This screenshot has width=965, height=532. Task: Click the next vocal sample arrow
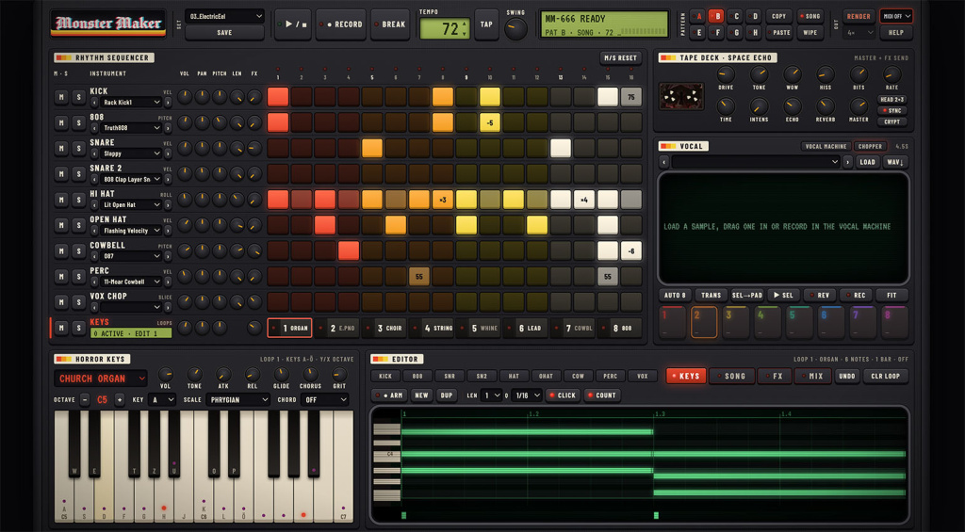click(x=847, y=162)
